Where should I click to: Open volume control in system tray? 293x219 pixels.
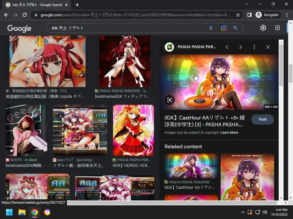[x=265, y=212]
